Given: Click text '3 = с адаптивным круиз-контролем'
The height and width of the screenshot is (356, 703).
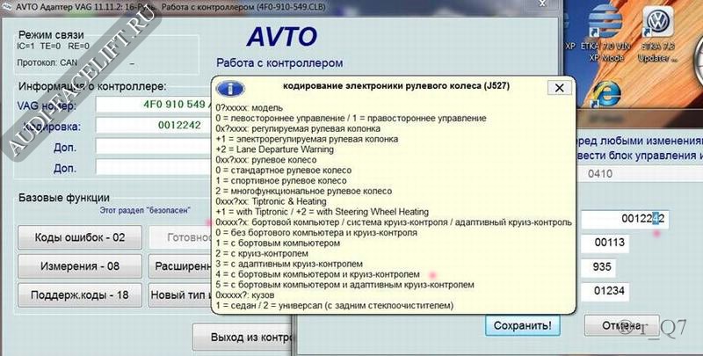Looking at the screenshot, I should (289, 264).
